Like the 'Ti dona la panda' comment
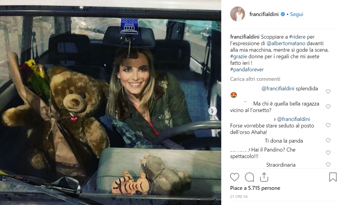339x205 pixels. pyautogui.click(x=328, y=141)
